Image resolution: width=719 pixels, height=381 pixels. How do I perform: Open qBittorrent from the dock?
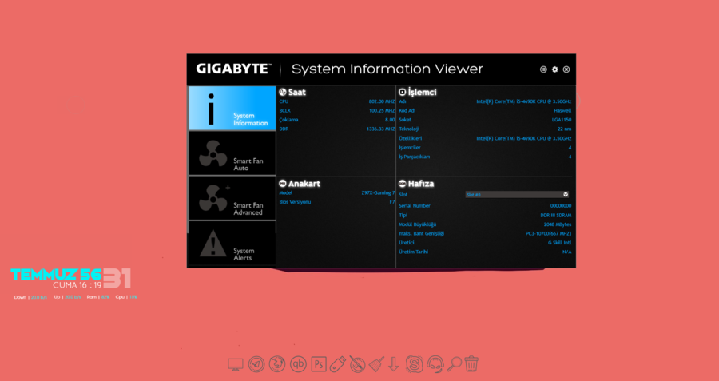298,364
